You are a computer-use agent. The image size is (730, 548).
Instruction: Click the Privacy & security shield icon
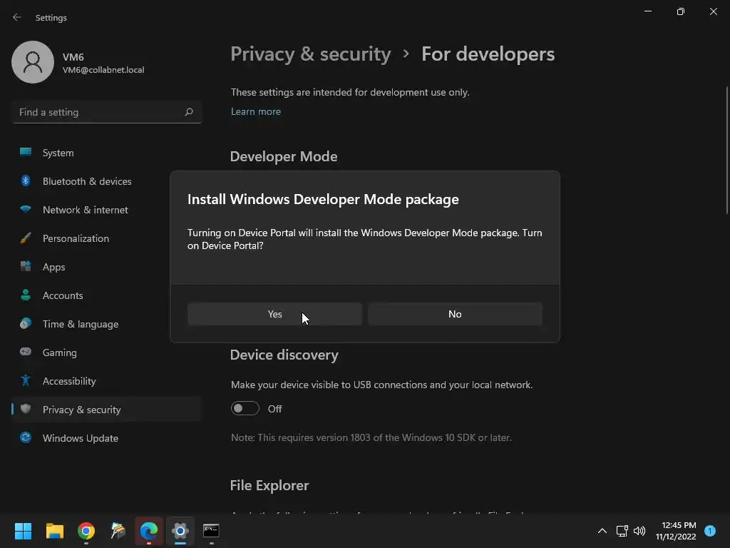tap(26, 409)
